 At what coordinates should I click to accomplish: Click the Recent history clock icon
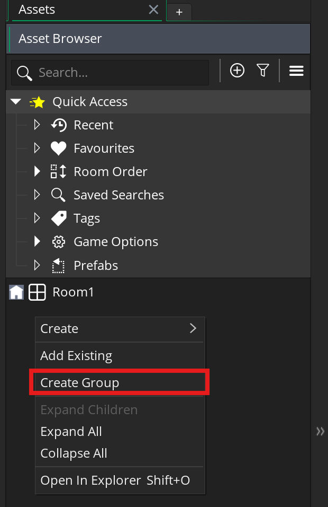[59, 125]
